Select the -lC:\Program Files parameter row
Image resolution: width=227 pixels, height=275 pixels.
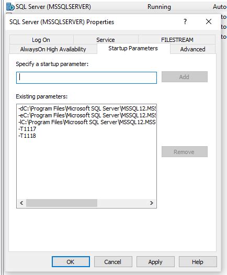[87, 122]
